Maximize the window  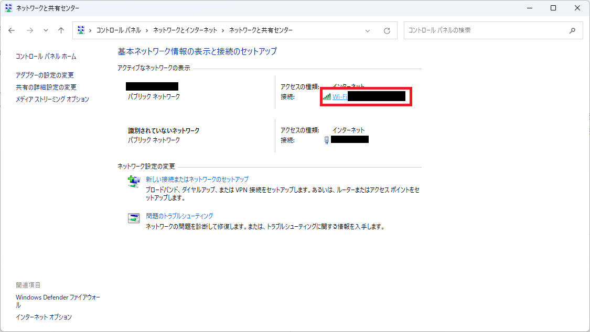click(553, 8)
